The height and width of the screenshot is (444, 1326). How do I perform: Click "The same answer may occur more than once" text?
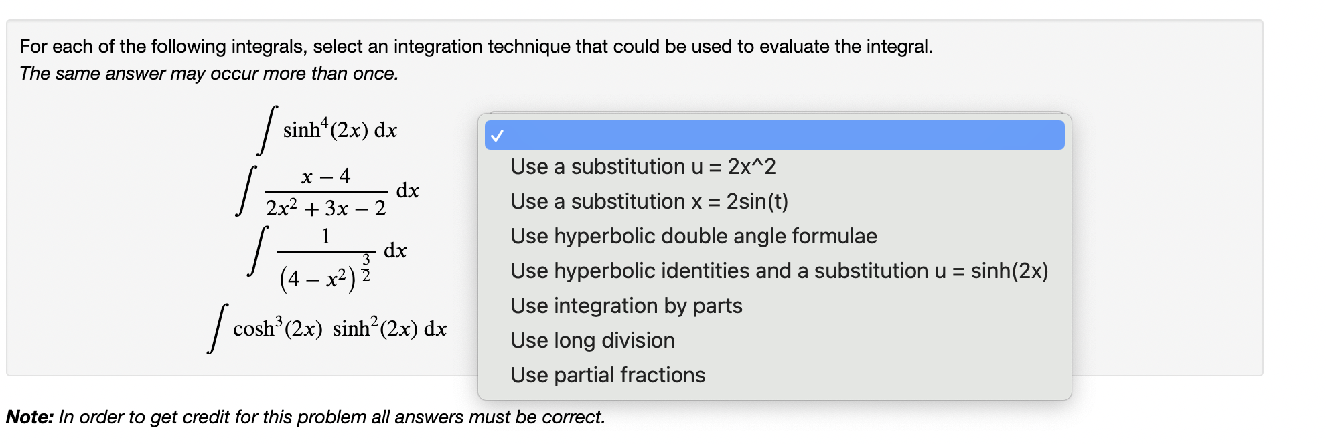(x=209, y=74)
